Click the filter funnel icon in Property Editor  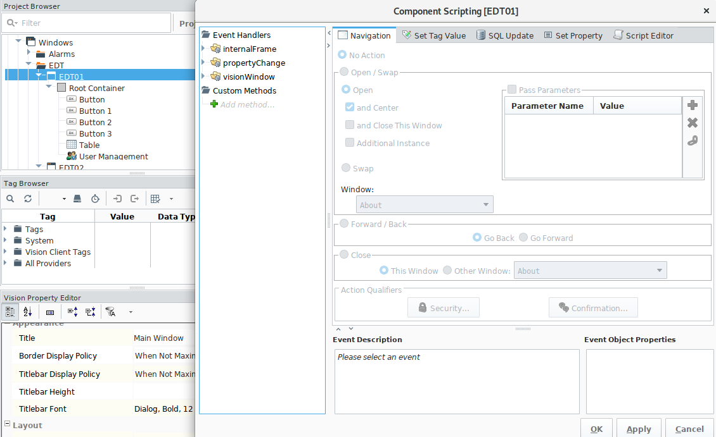click(111, 312)
